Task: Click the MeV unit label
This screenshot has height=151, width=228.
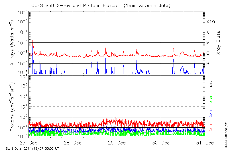Action: (x=211, y=84)
